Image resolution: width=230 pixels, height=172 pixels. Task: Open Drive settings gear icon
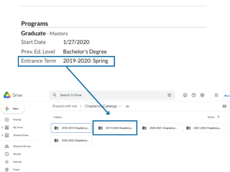[202, 95]
